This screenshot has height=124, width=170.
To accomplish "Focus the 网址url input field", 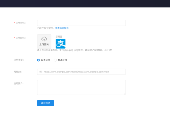I will tap(81, 72).
